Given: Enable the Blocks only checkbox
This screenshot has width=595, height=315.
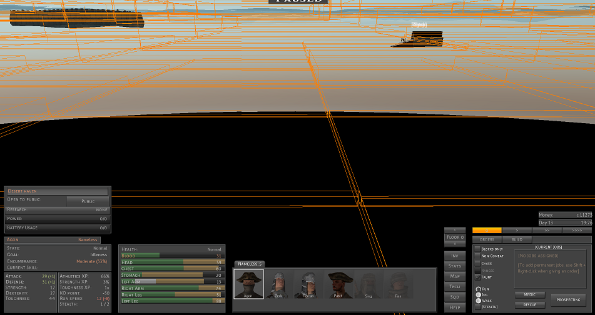Looking at the screenshot, I should tap(477, 249).
